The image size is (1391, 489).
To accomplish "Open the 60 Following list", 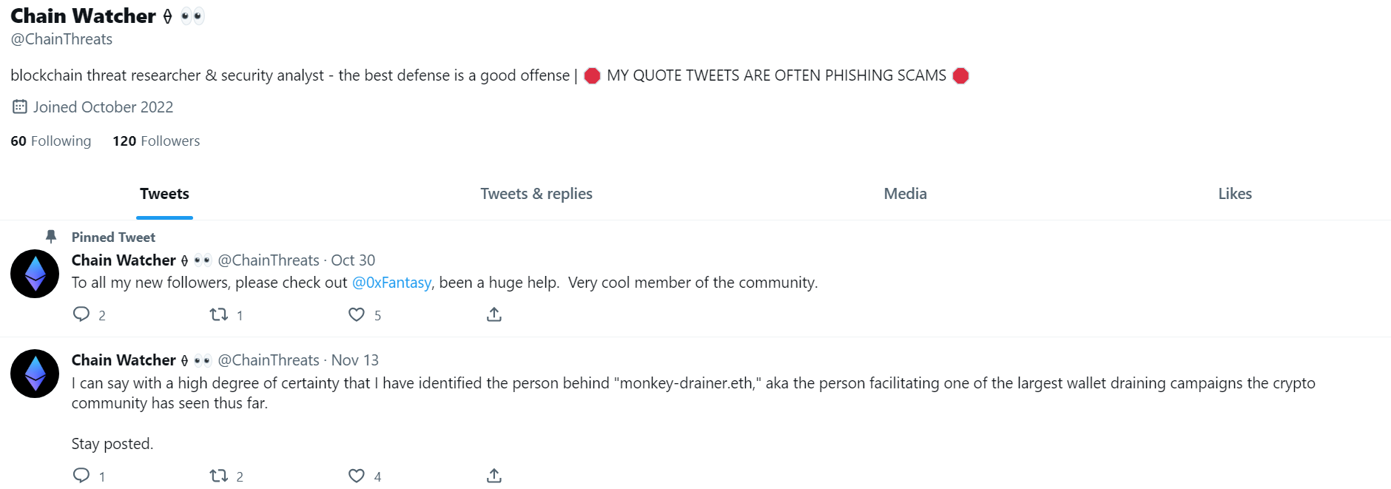I will tap(50, 141).
